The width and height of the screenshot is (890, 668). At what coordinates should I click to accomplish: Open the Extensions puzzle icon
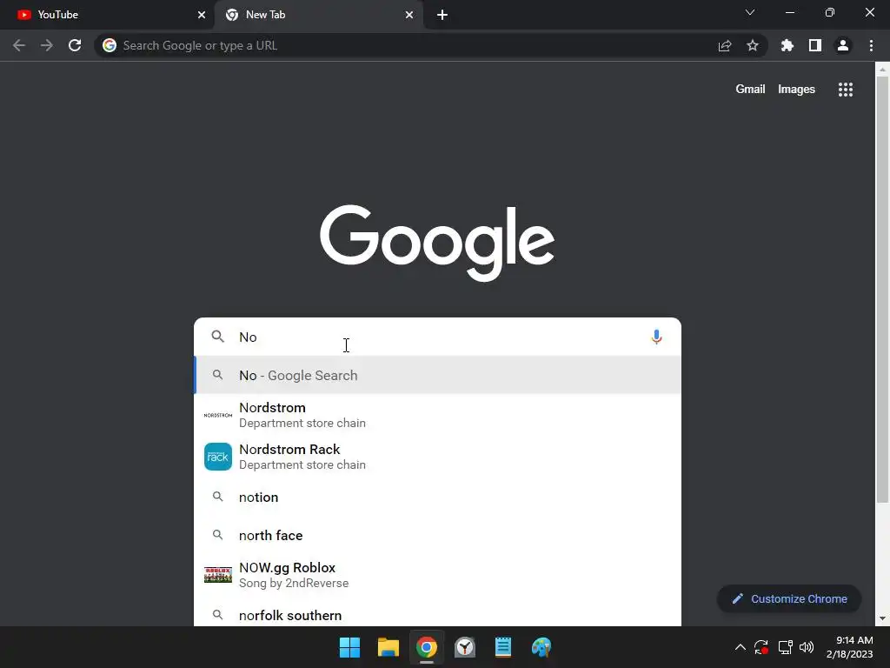pyautogui.click(x=787, y=45)
